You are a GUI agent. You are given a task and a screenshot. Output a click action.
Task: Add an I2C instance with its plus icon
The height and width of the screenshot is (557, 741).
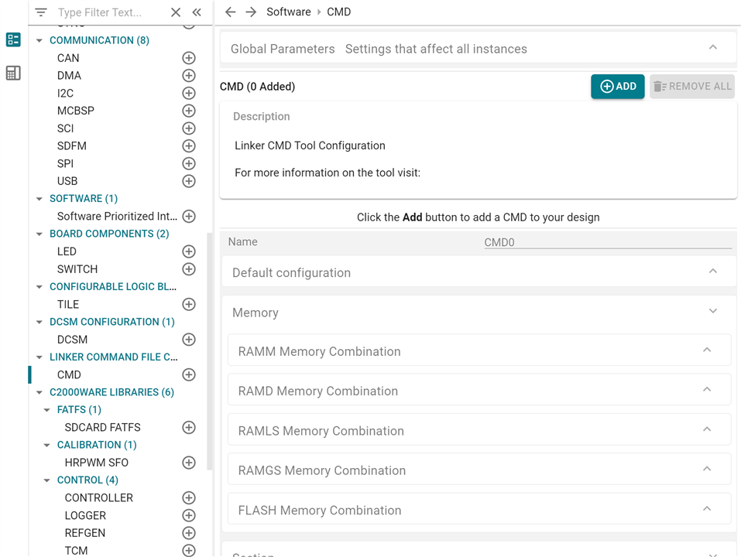[189, 93]
